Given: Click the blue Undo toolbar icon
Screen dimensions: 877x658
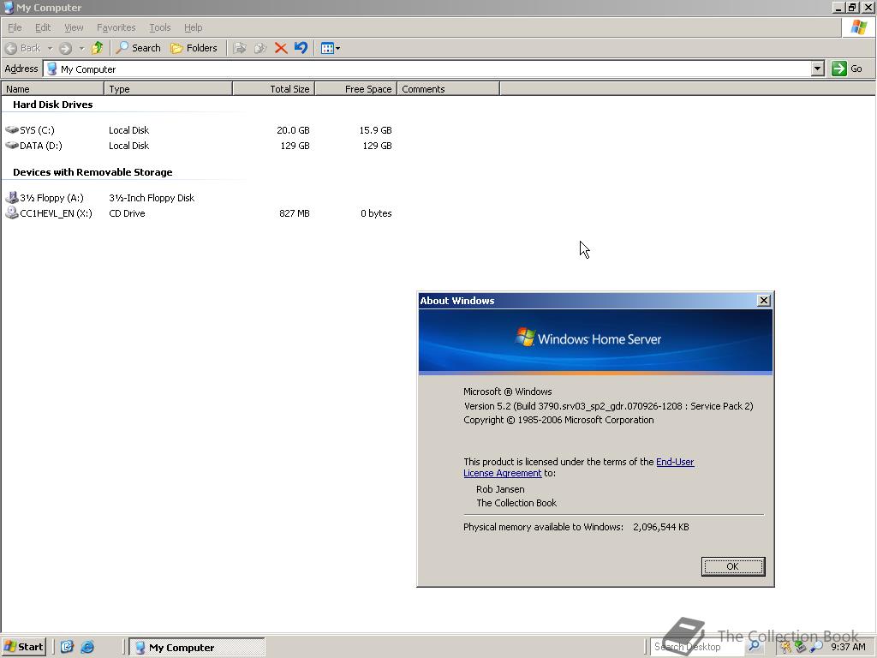Looking at the screenshot, I should 301,48.
